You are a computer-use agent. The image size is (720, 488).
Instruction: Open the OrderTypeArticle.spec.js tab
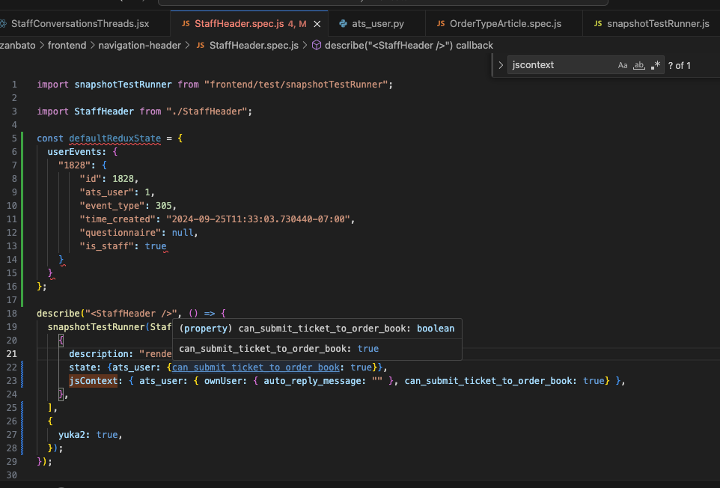505,24
